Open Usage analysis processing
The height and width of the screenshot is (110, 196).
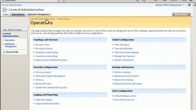[47, 104]
